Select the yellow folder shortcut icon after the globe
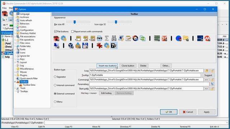This screenshot has width=230, height=129. tap(186, 38)
